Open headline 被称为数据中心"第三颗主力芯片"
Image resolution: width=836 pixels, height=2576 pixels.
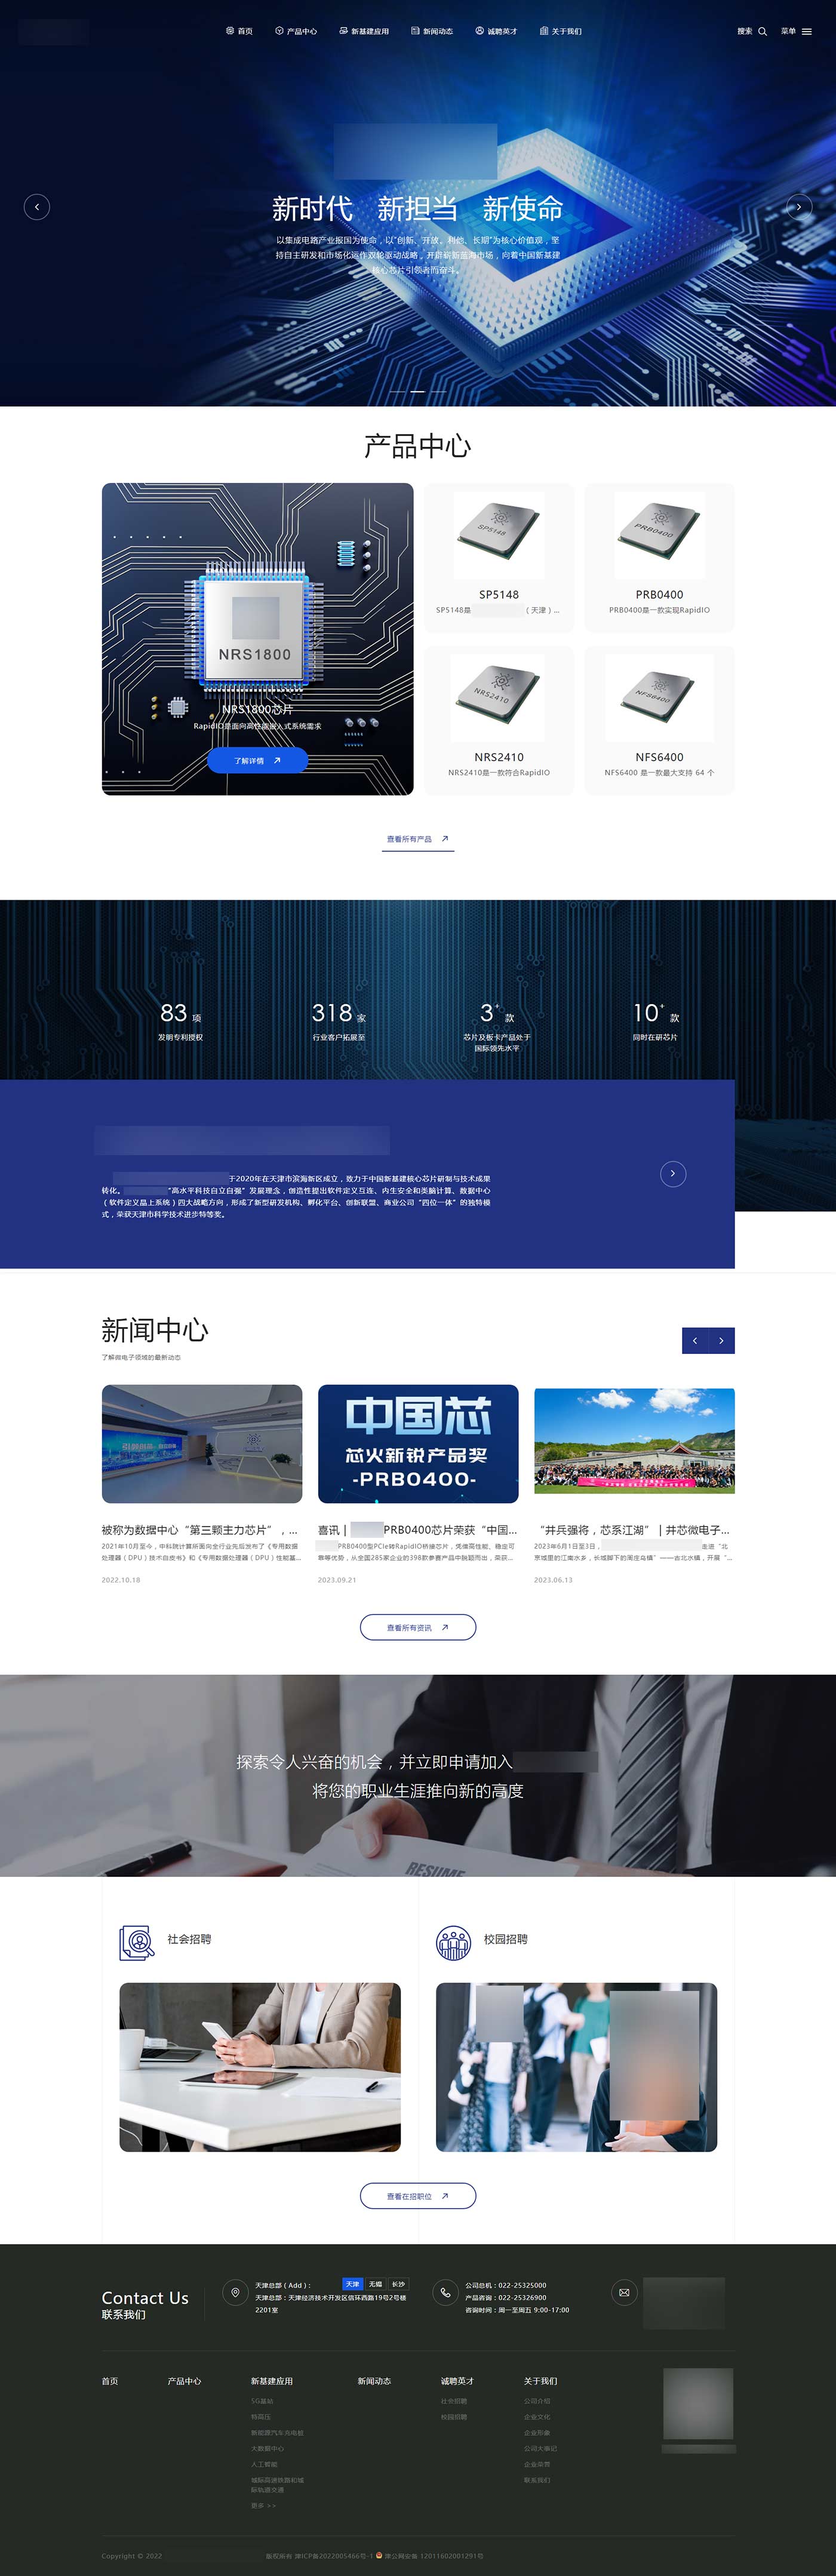[200, 1530]
